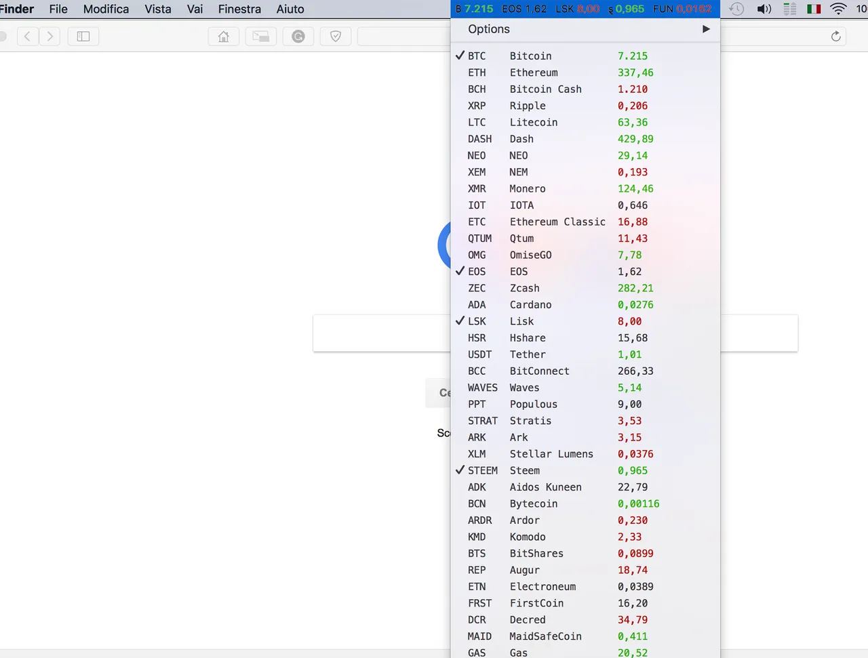Click the browser forward arrow button

(x=50, y=37)
